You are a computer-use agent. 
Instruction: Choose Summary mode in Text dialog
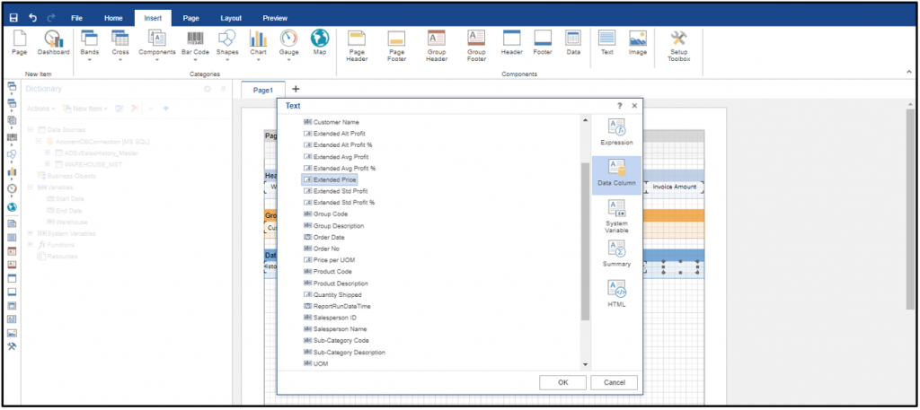tap(616, 254)
